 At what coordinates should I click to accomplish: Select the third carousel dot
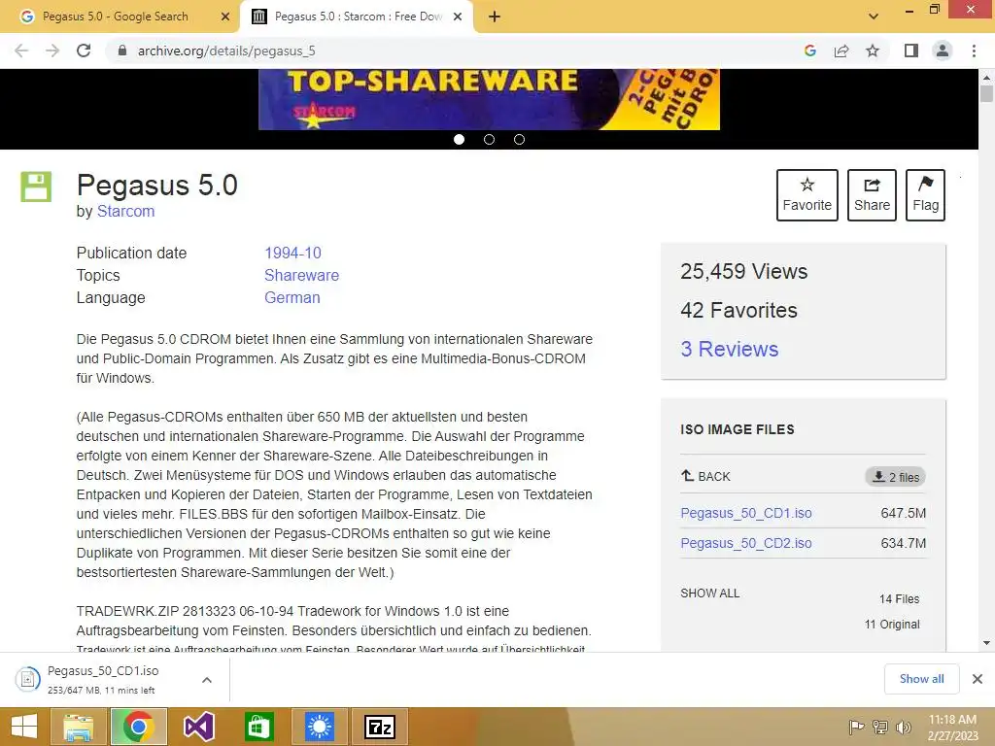tap(519, 140)
